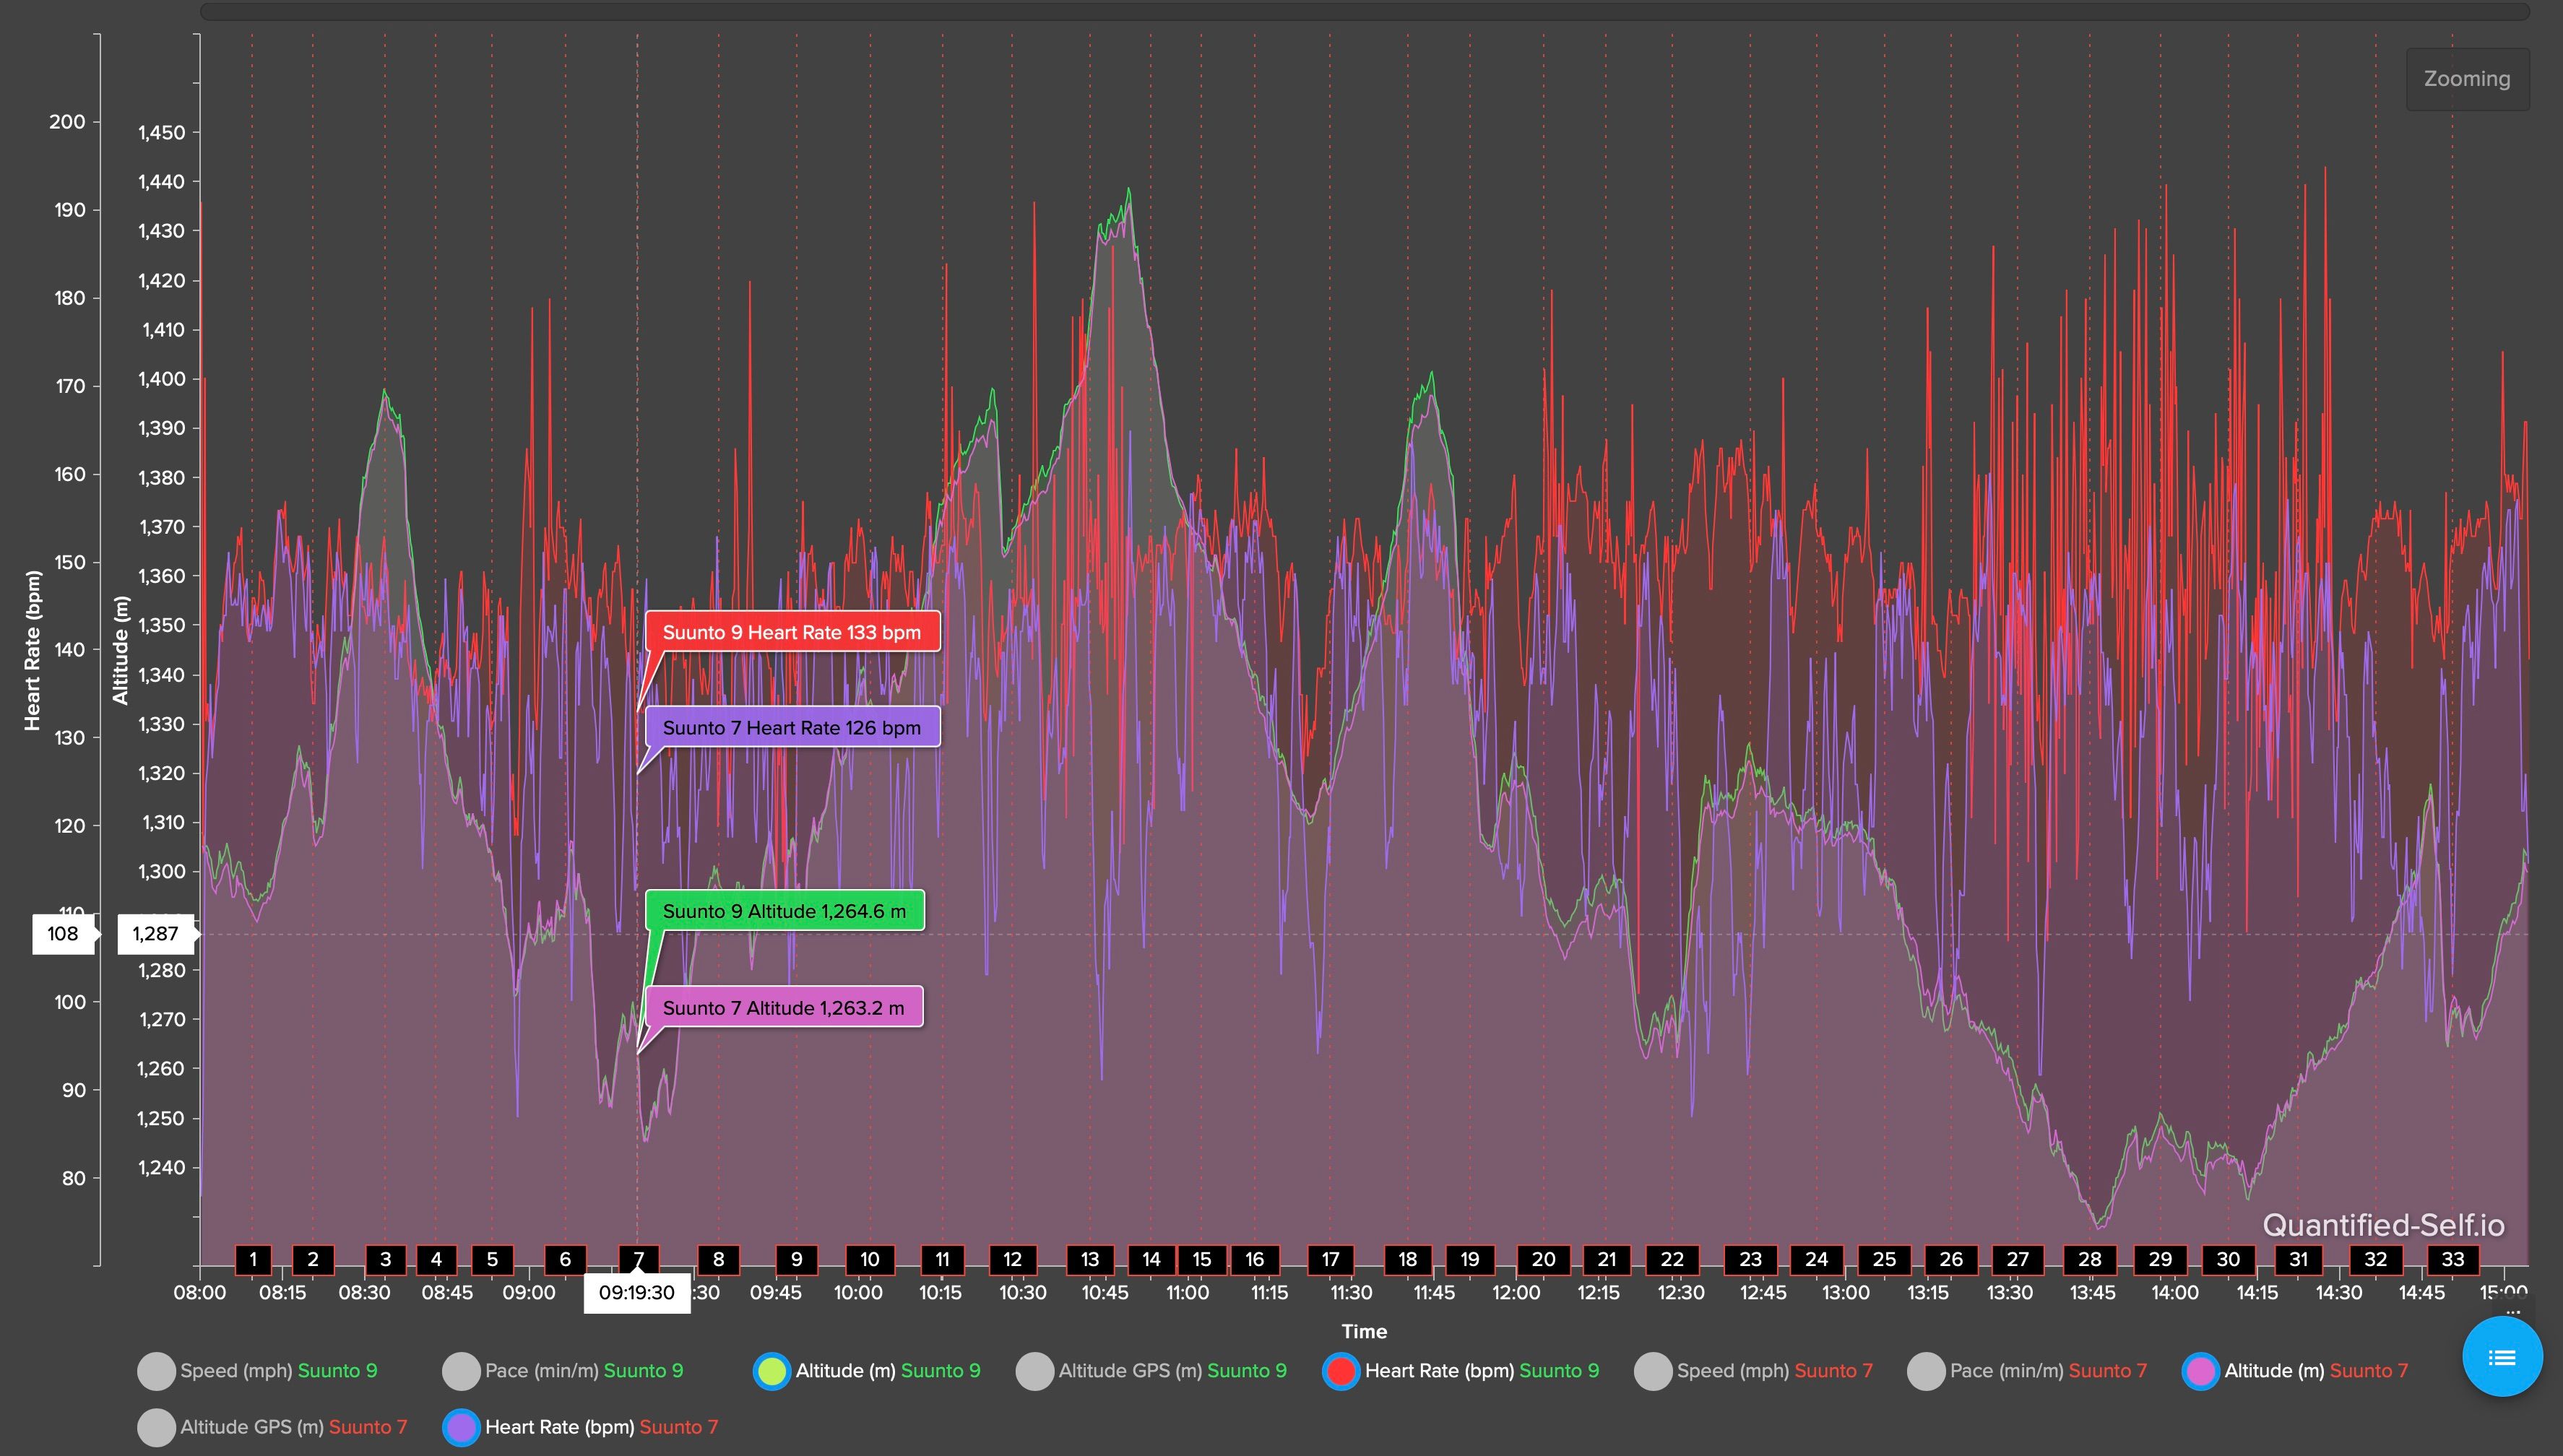The width and height of the screenshot is (2563, 1456).
Task: Click the Altitude (m) axis title
Action: [x=121, y=651]
